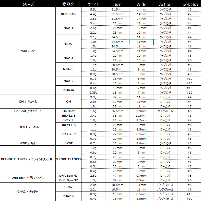Click the NOA-Jr product name cell
This screenshot has width=201, height=201.
click(x=68, y=69)
